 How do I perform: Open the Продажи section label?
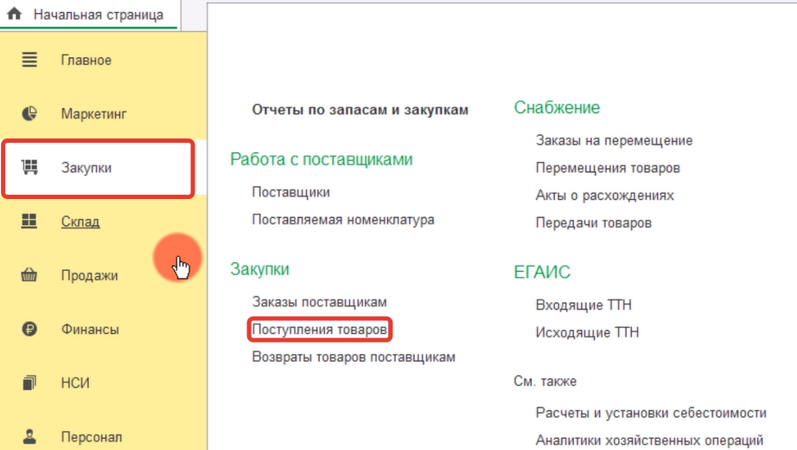tap(90, 276)
